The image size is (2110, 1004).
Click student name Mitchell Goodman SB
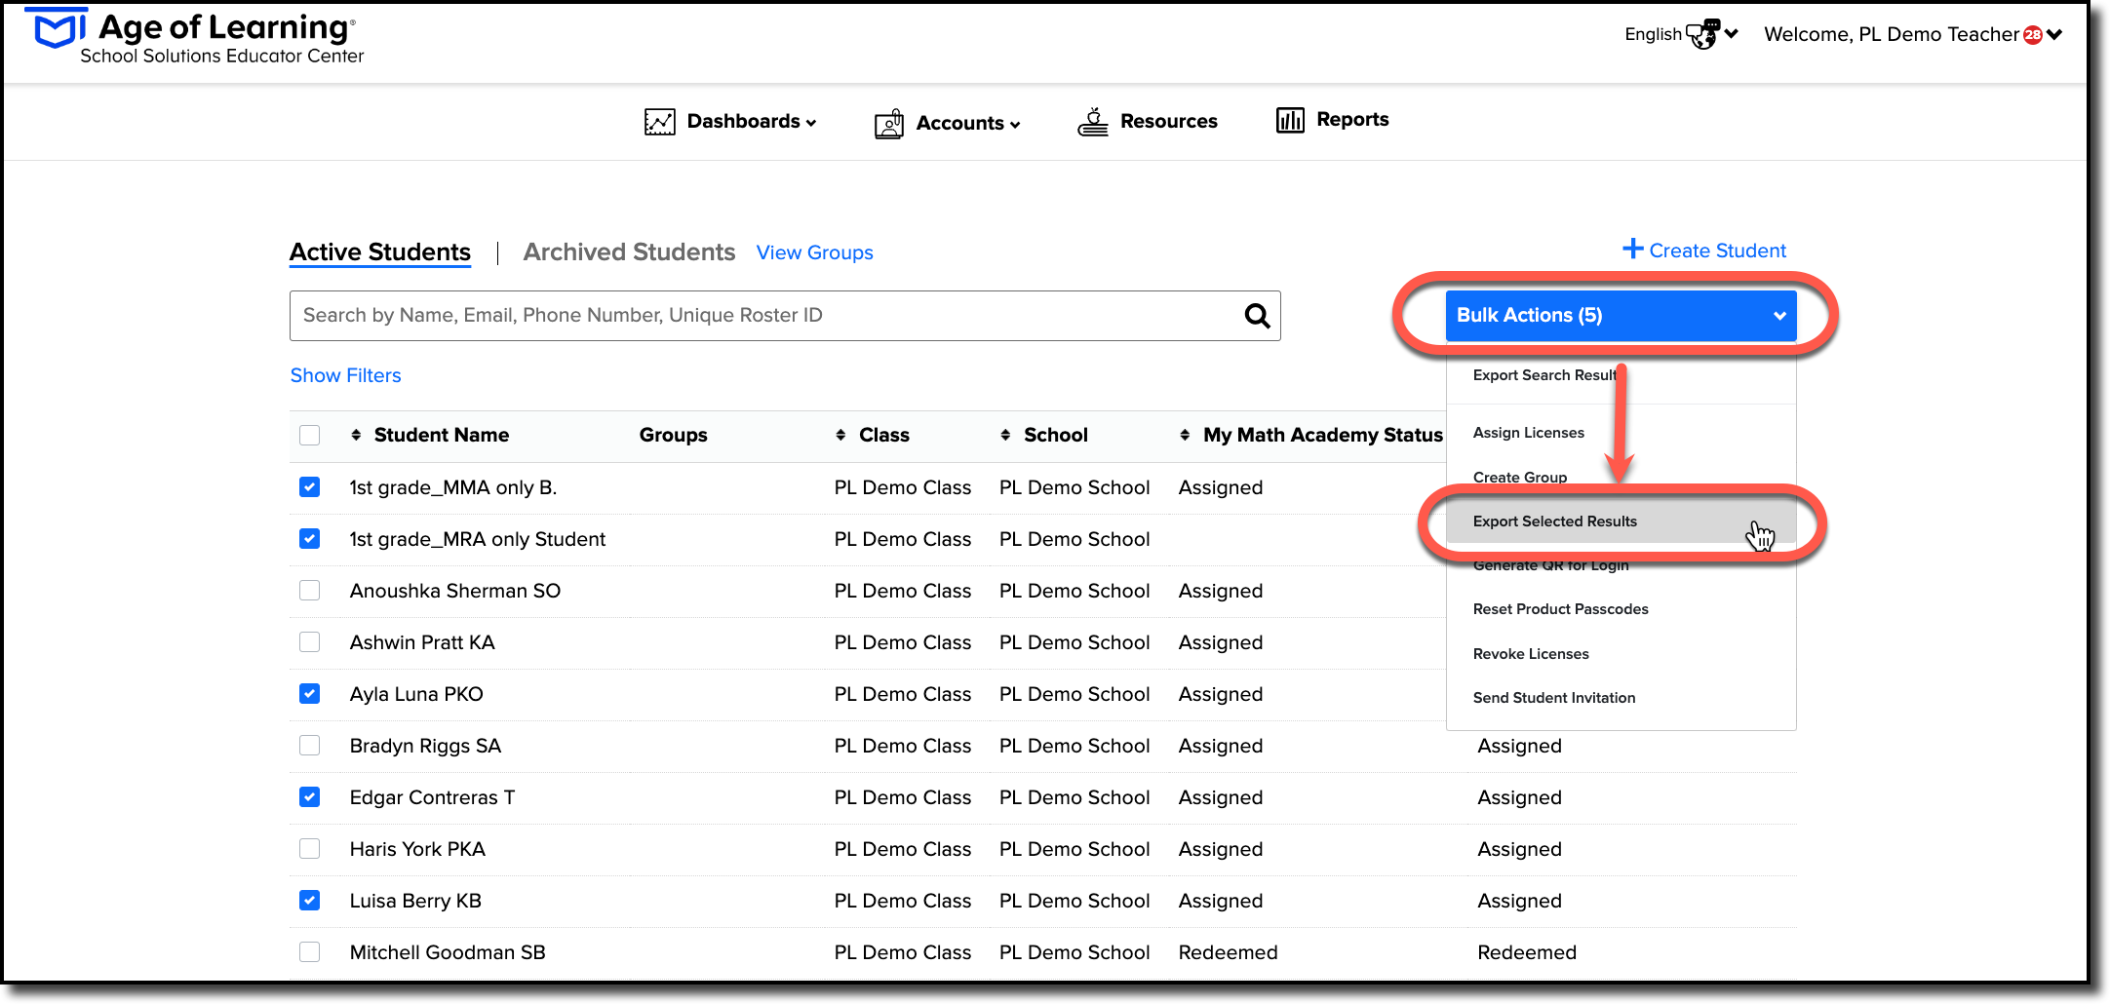coord(448,952)
